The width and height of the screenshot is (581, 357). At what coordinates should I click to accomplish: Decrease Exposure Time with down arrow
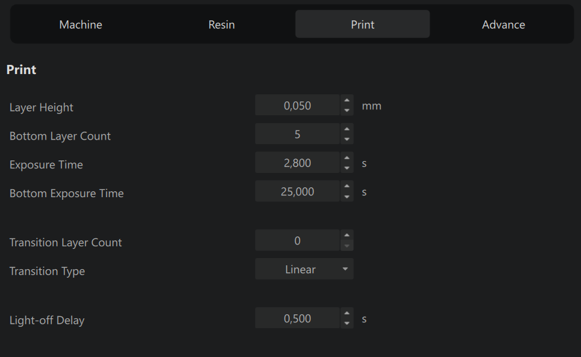(347, 168)
